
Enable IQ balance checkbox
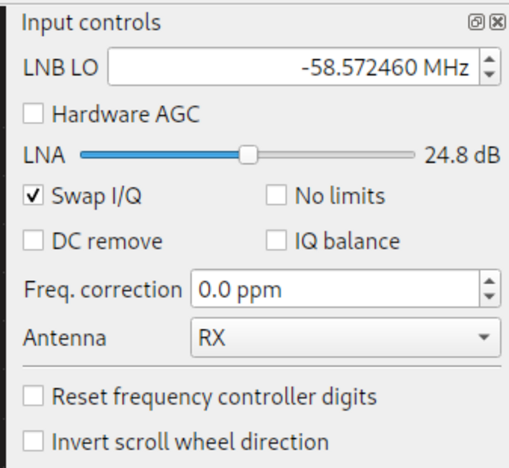[x=276, y=241]
